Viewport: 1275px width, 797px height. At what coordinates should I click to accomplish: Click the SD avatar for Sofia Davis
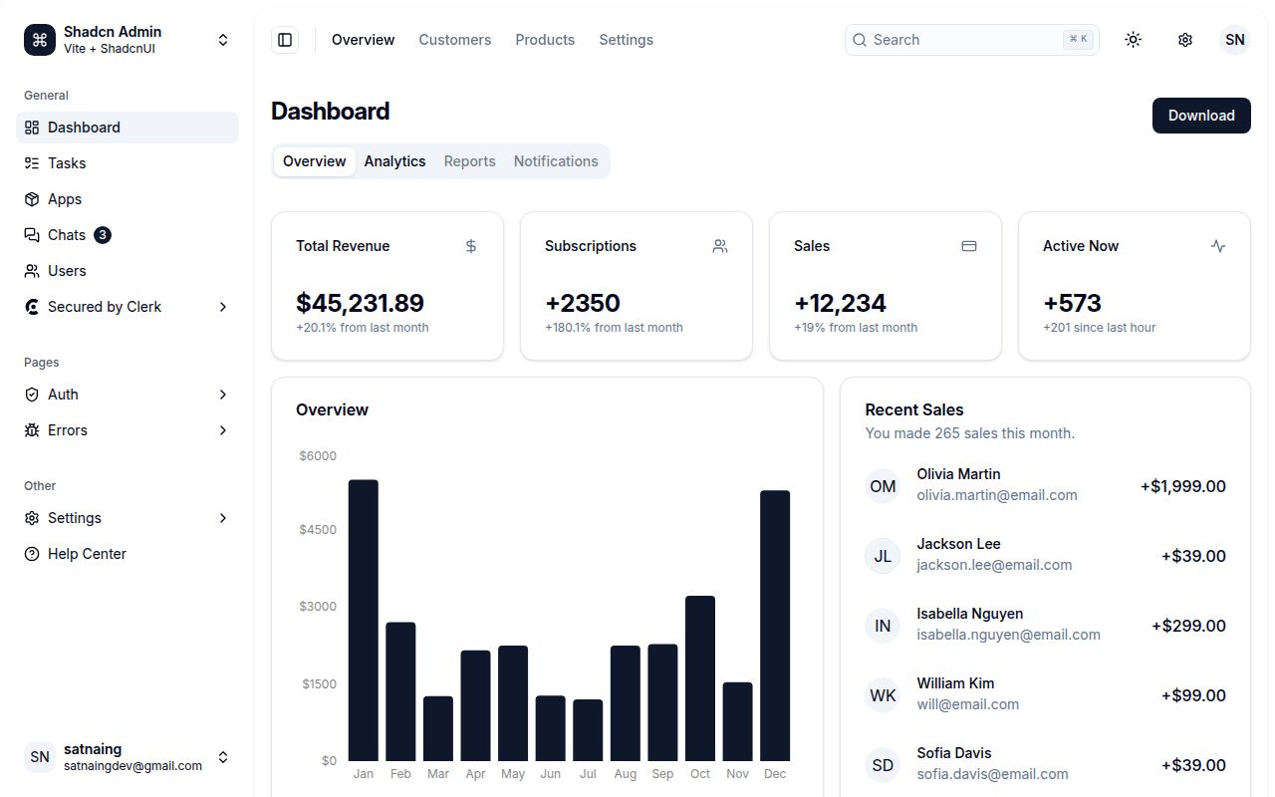coord(883,765)
